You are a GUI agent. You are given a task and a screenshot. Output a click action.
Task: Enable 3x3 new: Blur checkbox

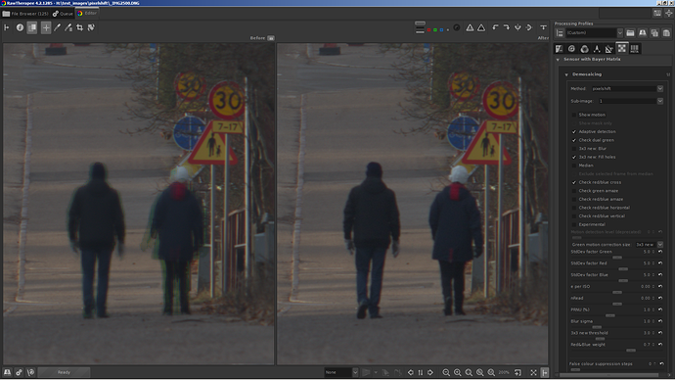pos(574,149)
